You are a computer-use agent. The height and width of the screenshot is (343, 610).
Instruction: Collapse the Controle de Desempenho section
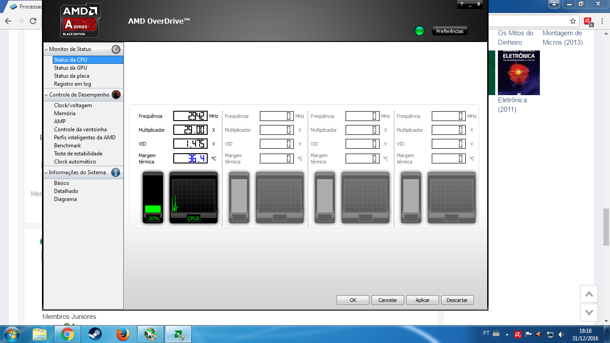point(46,95)
